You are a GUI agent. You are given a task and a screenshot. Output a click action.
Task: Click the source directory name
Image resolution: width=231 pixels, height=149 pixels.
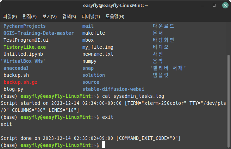[91, 82]
